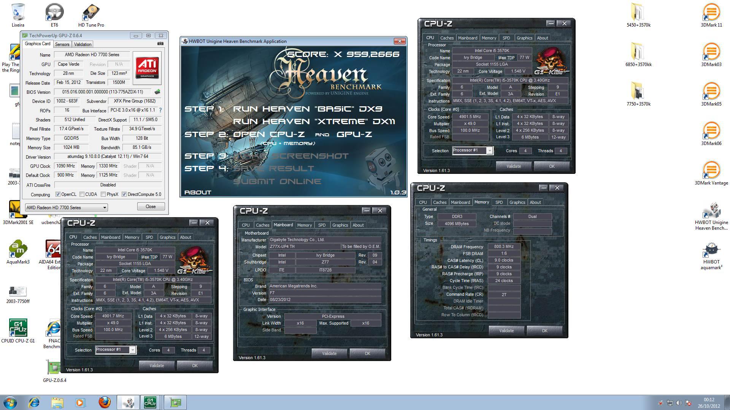Open AMD Radeon HD 7700 Series dropdown
Screen dimensions: 730x410
[66, 207]
